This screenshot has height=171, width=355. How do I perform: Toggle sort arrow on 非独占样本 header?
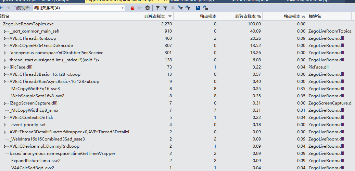click(169, 16)
